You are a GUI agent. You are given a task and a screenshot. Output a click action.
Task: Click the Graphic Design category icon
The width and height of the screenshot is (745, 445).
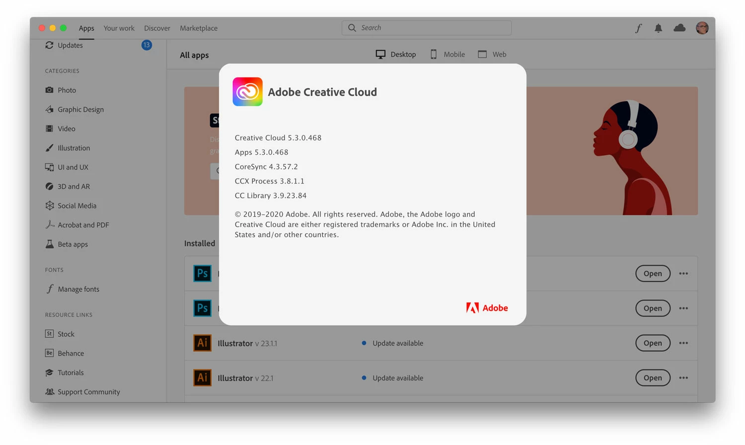coord(49,109)
